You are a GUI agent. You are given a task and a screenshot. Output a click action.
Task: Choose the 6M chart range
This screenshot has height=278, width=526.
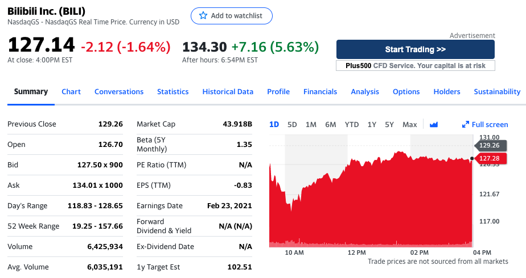point(330,125)
